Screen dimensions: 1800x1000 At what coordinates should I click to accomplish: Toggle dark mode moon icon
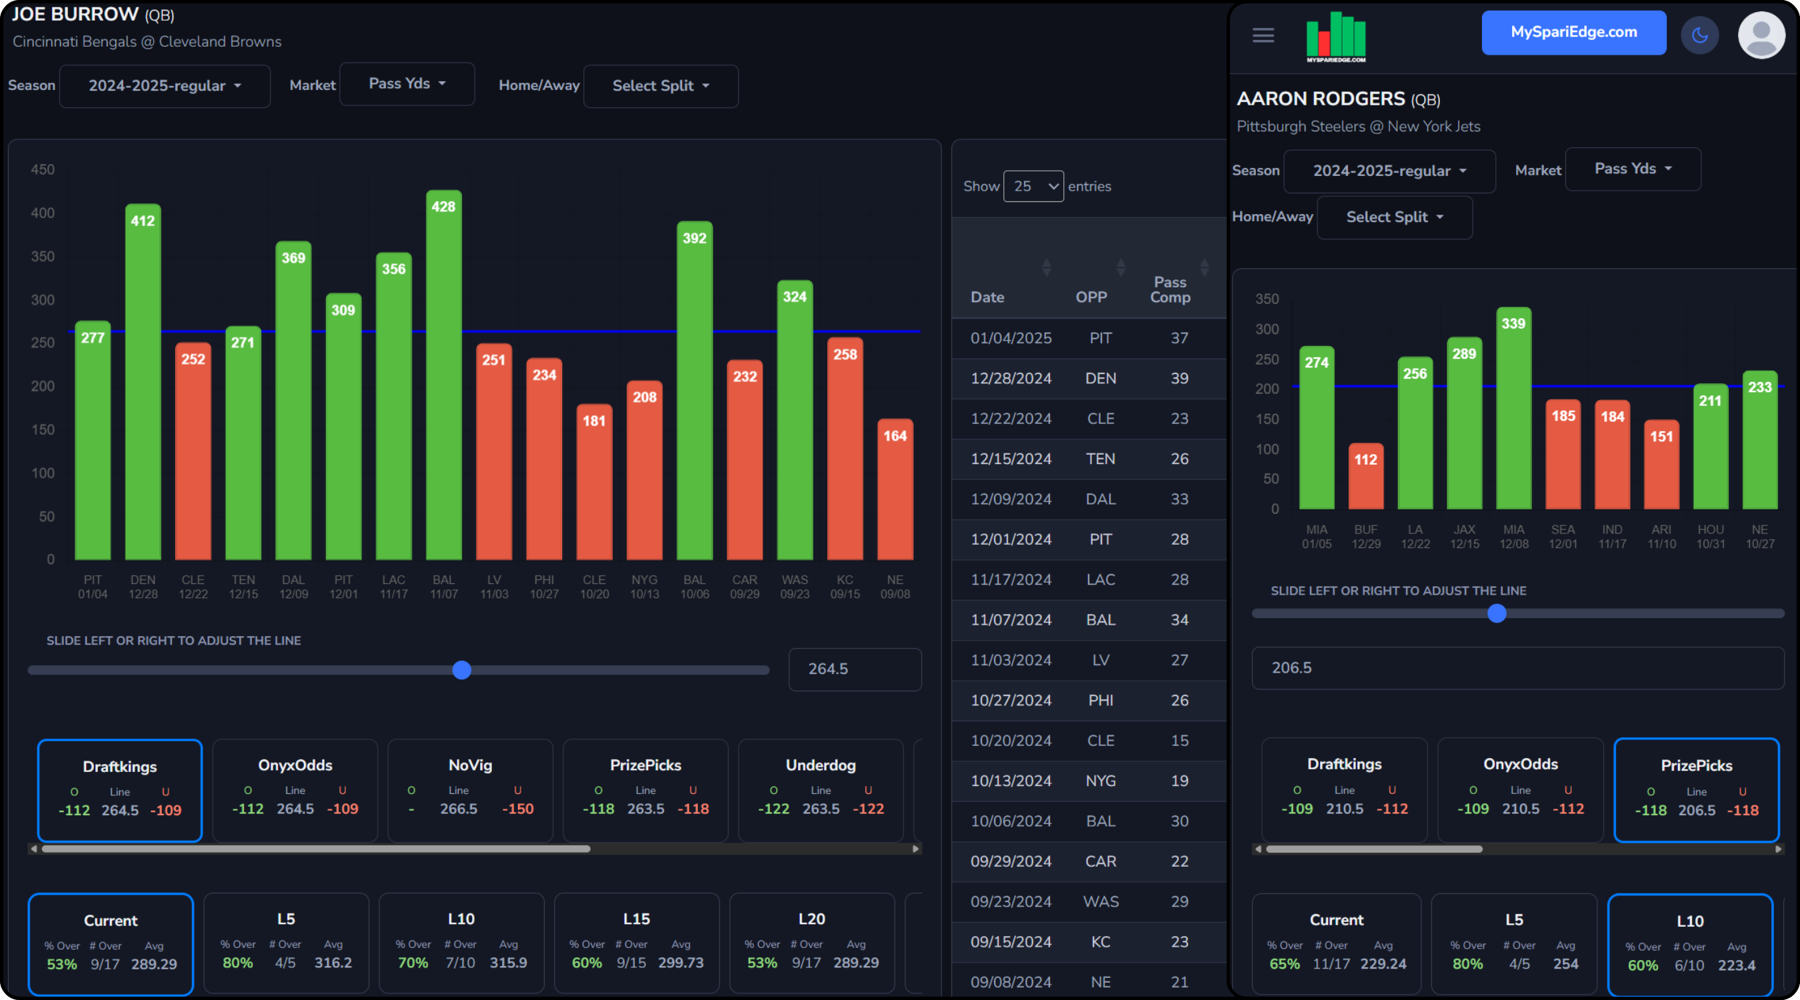click(x=1699, y=35)
